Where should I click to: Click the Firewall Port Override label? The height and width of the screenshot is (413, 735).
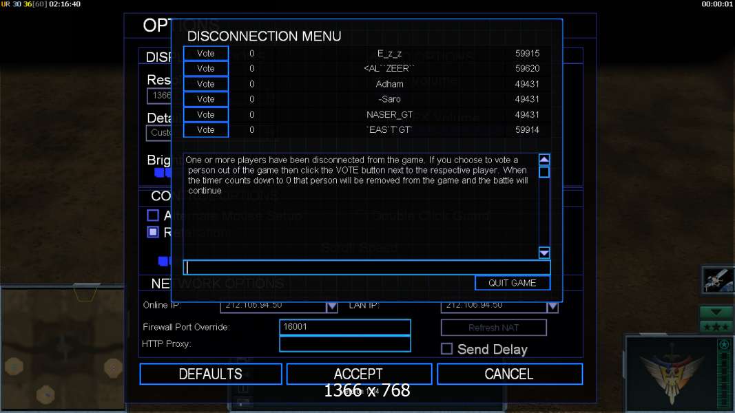point(186,328)
